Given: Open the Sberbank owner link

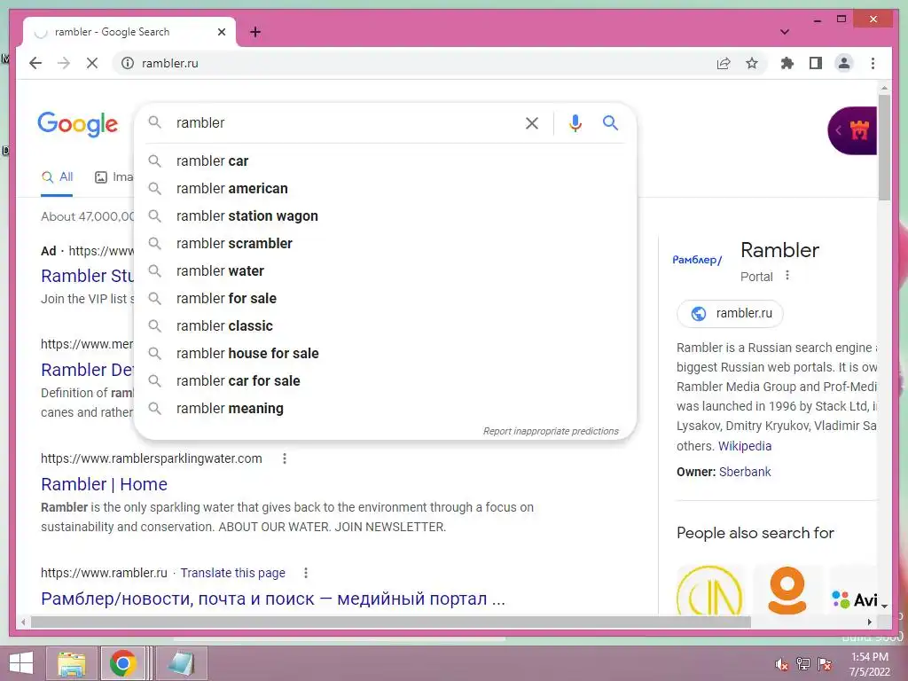Looking at the screenshot, I should (x=745, y=472).
